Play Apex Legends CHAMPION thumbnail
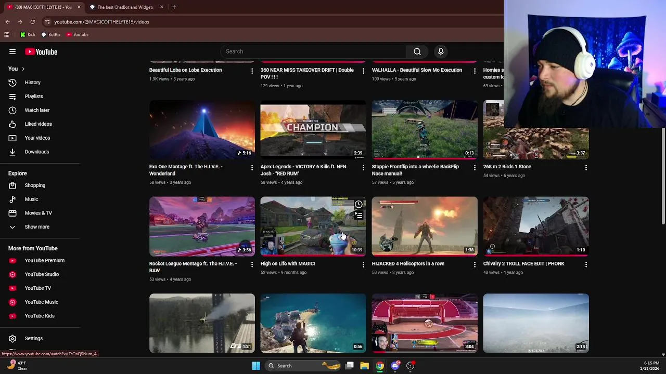 coord(313,129)
